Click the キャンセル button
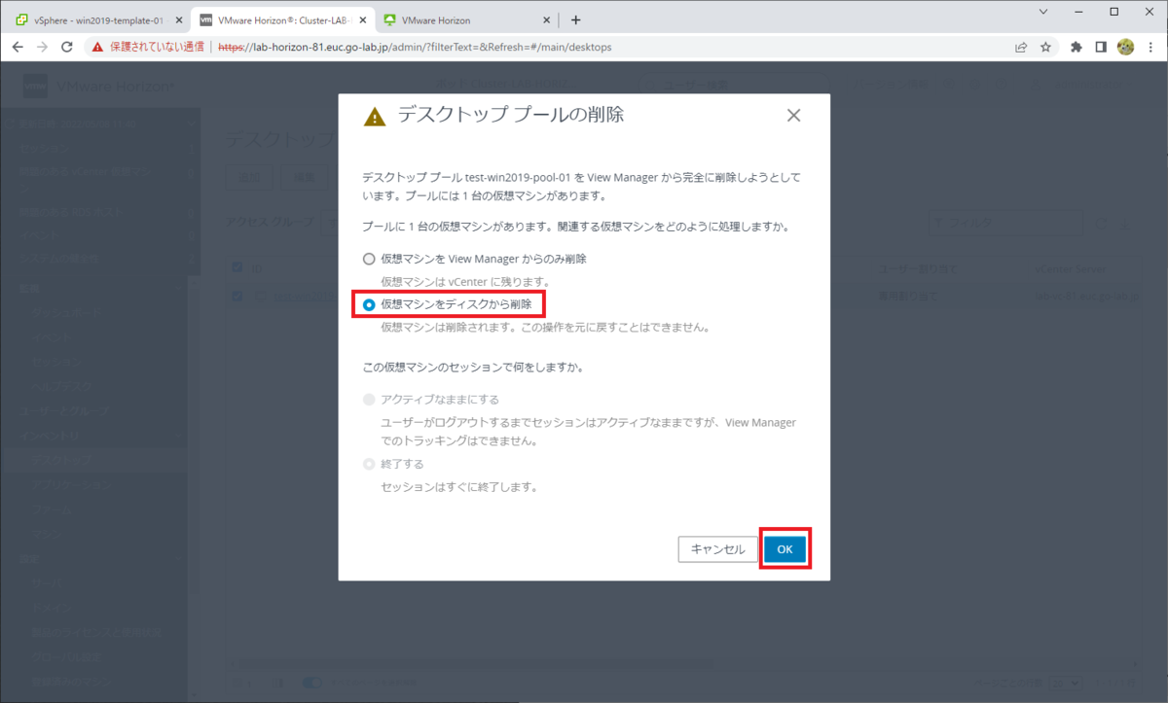Image resolution: width=1168 pixels, height=703 pixels. tap(717, 549)
